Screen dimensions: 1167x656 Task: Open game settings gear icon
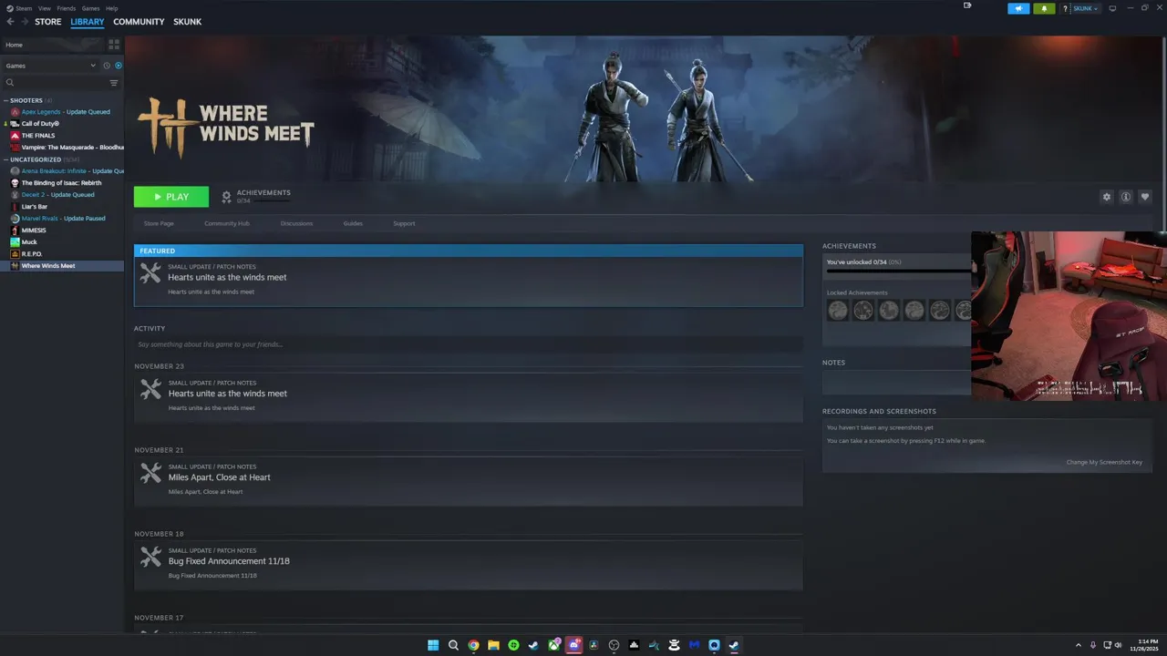[1107, 197]
